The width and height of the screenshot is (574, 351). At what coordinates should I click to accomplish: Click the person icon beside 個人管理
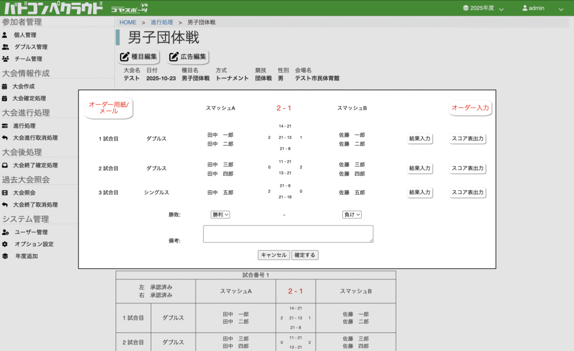tap(5, 35)
